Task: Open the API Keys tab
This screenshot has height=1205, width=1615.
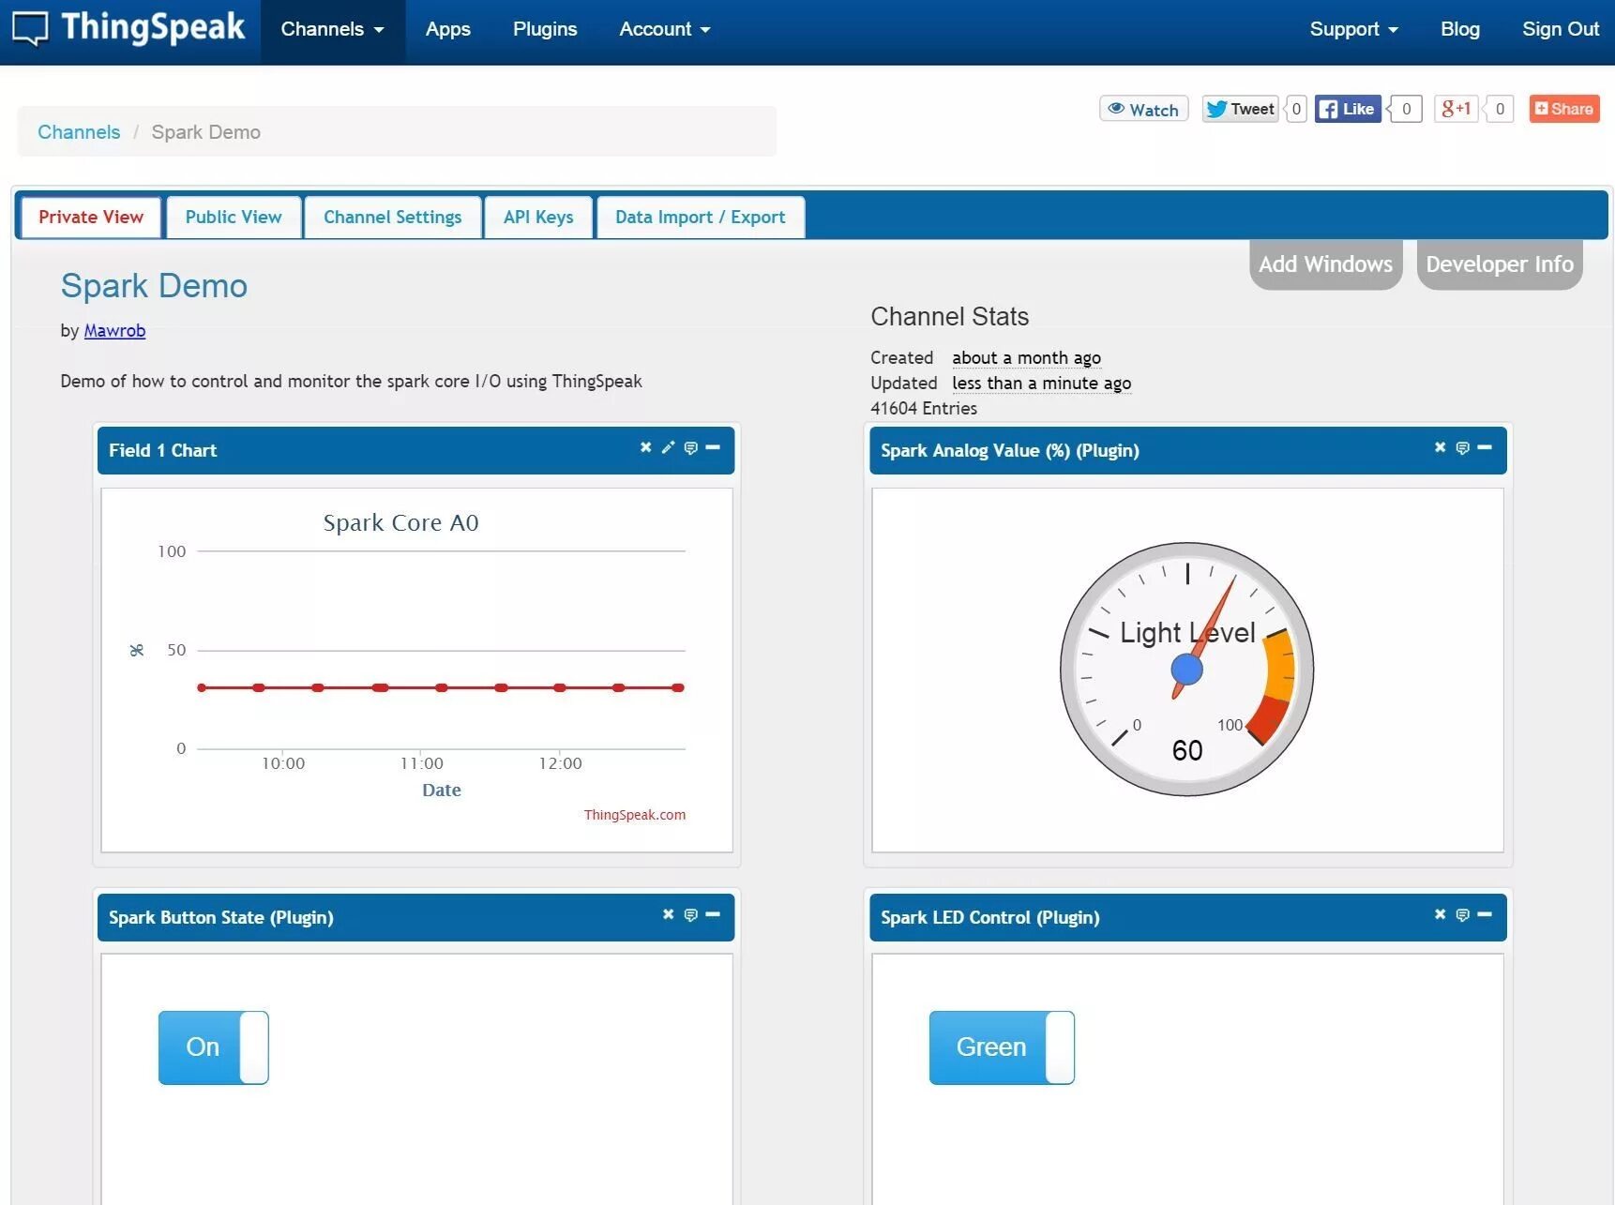Action: pos(537,217)
